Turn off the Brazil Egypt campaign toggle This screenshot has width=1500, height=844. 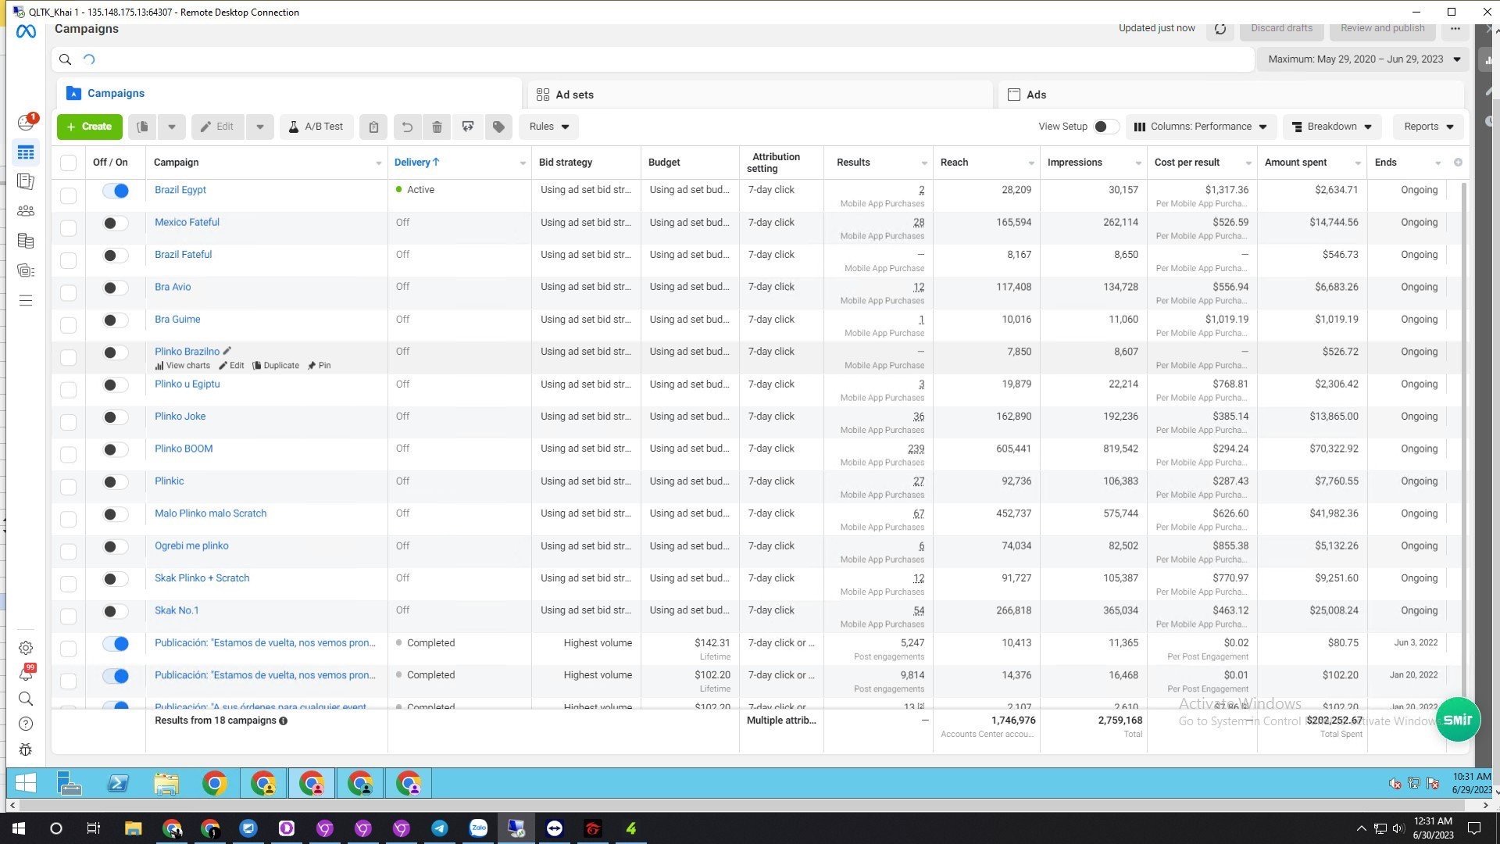[116, 191]
